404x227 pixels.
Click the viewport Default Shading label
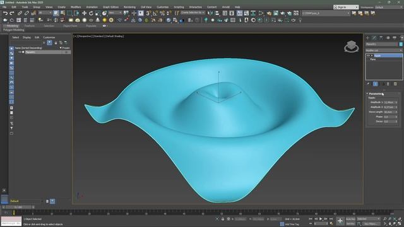tap(115, 37)
